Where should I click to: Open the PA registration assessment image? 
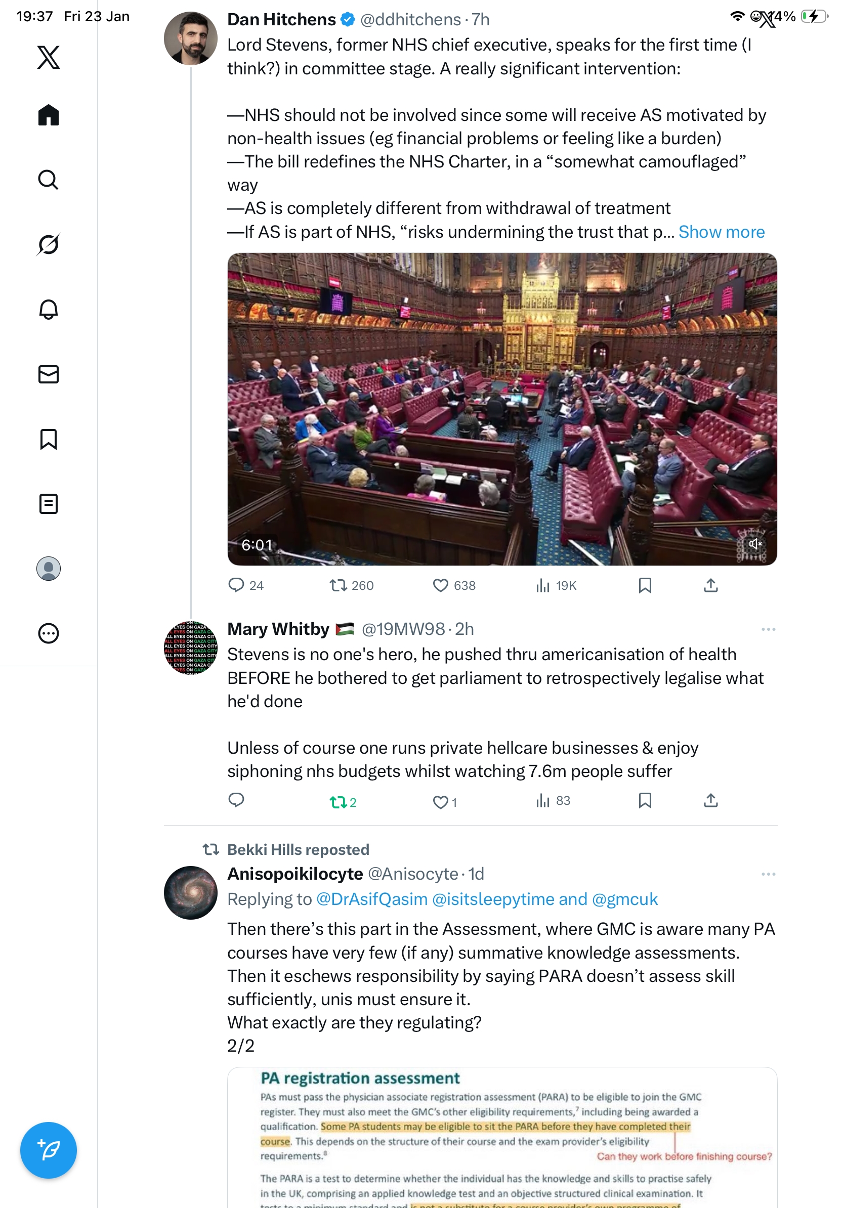(x=502, y=1138)
